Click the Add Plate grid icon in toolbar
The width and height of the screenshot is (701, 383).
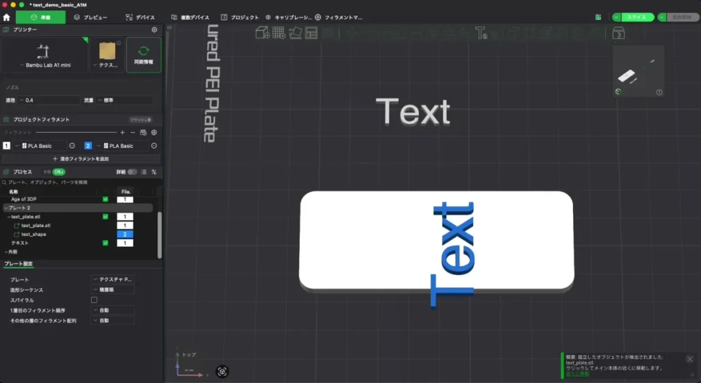pos(279,33)
